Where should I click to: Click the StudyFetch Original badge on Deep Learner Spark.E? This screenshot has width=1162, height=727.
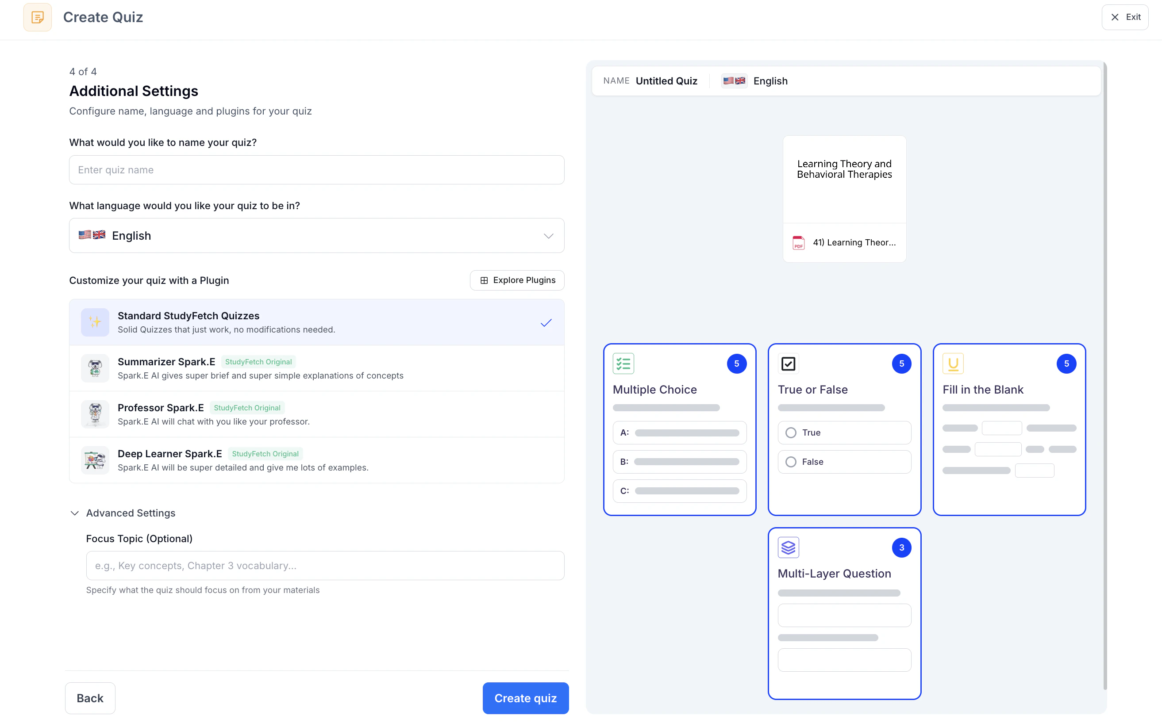point(265,454)
